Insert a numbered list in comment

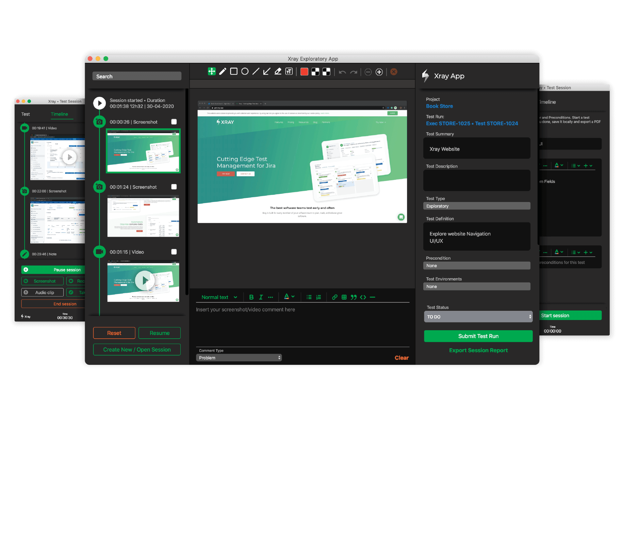click(318, 297)
